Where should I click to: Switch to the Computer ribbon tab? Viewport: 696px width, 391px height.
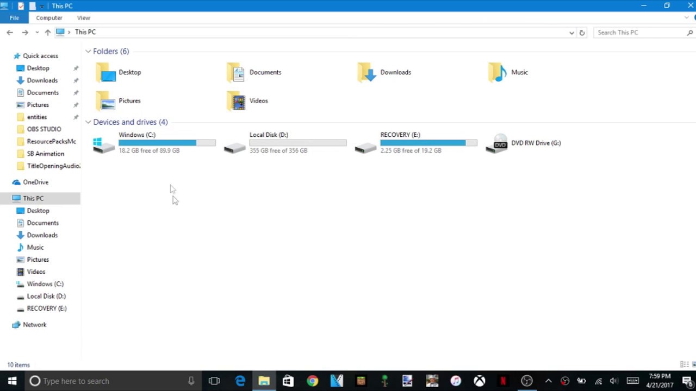click(49, 17)
